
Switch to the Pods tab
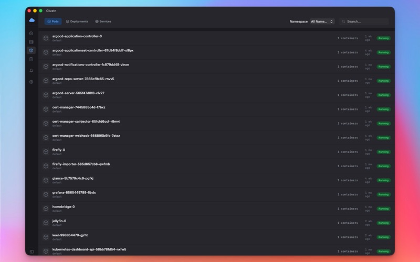[53, 21]
